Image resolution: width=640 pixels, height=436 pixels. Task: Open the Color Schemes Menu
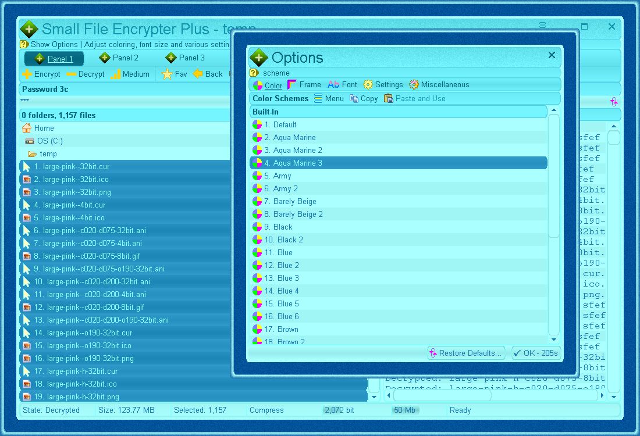329,99
